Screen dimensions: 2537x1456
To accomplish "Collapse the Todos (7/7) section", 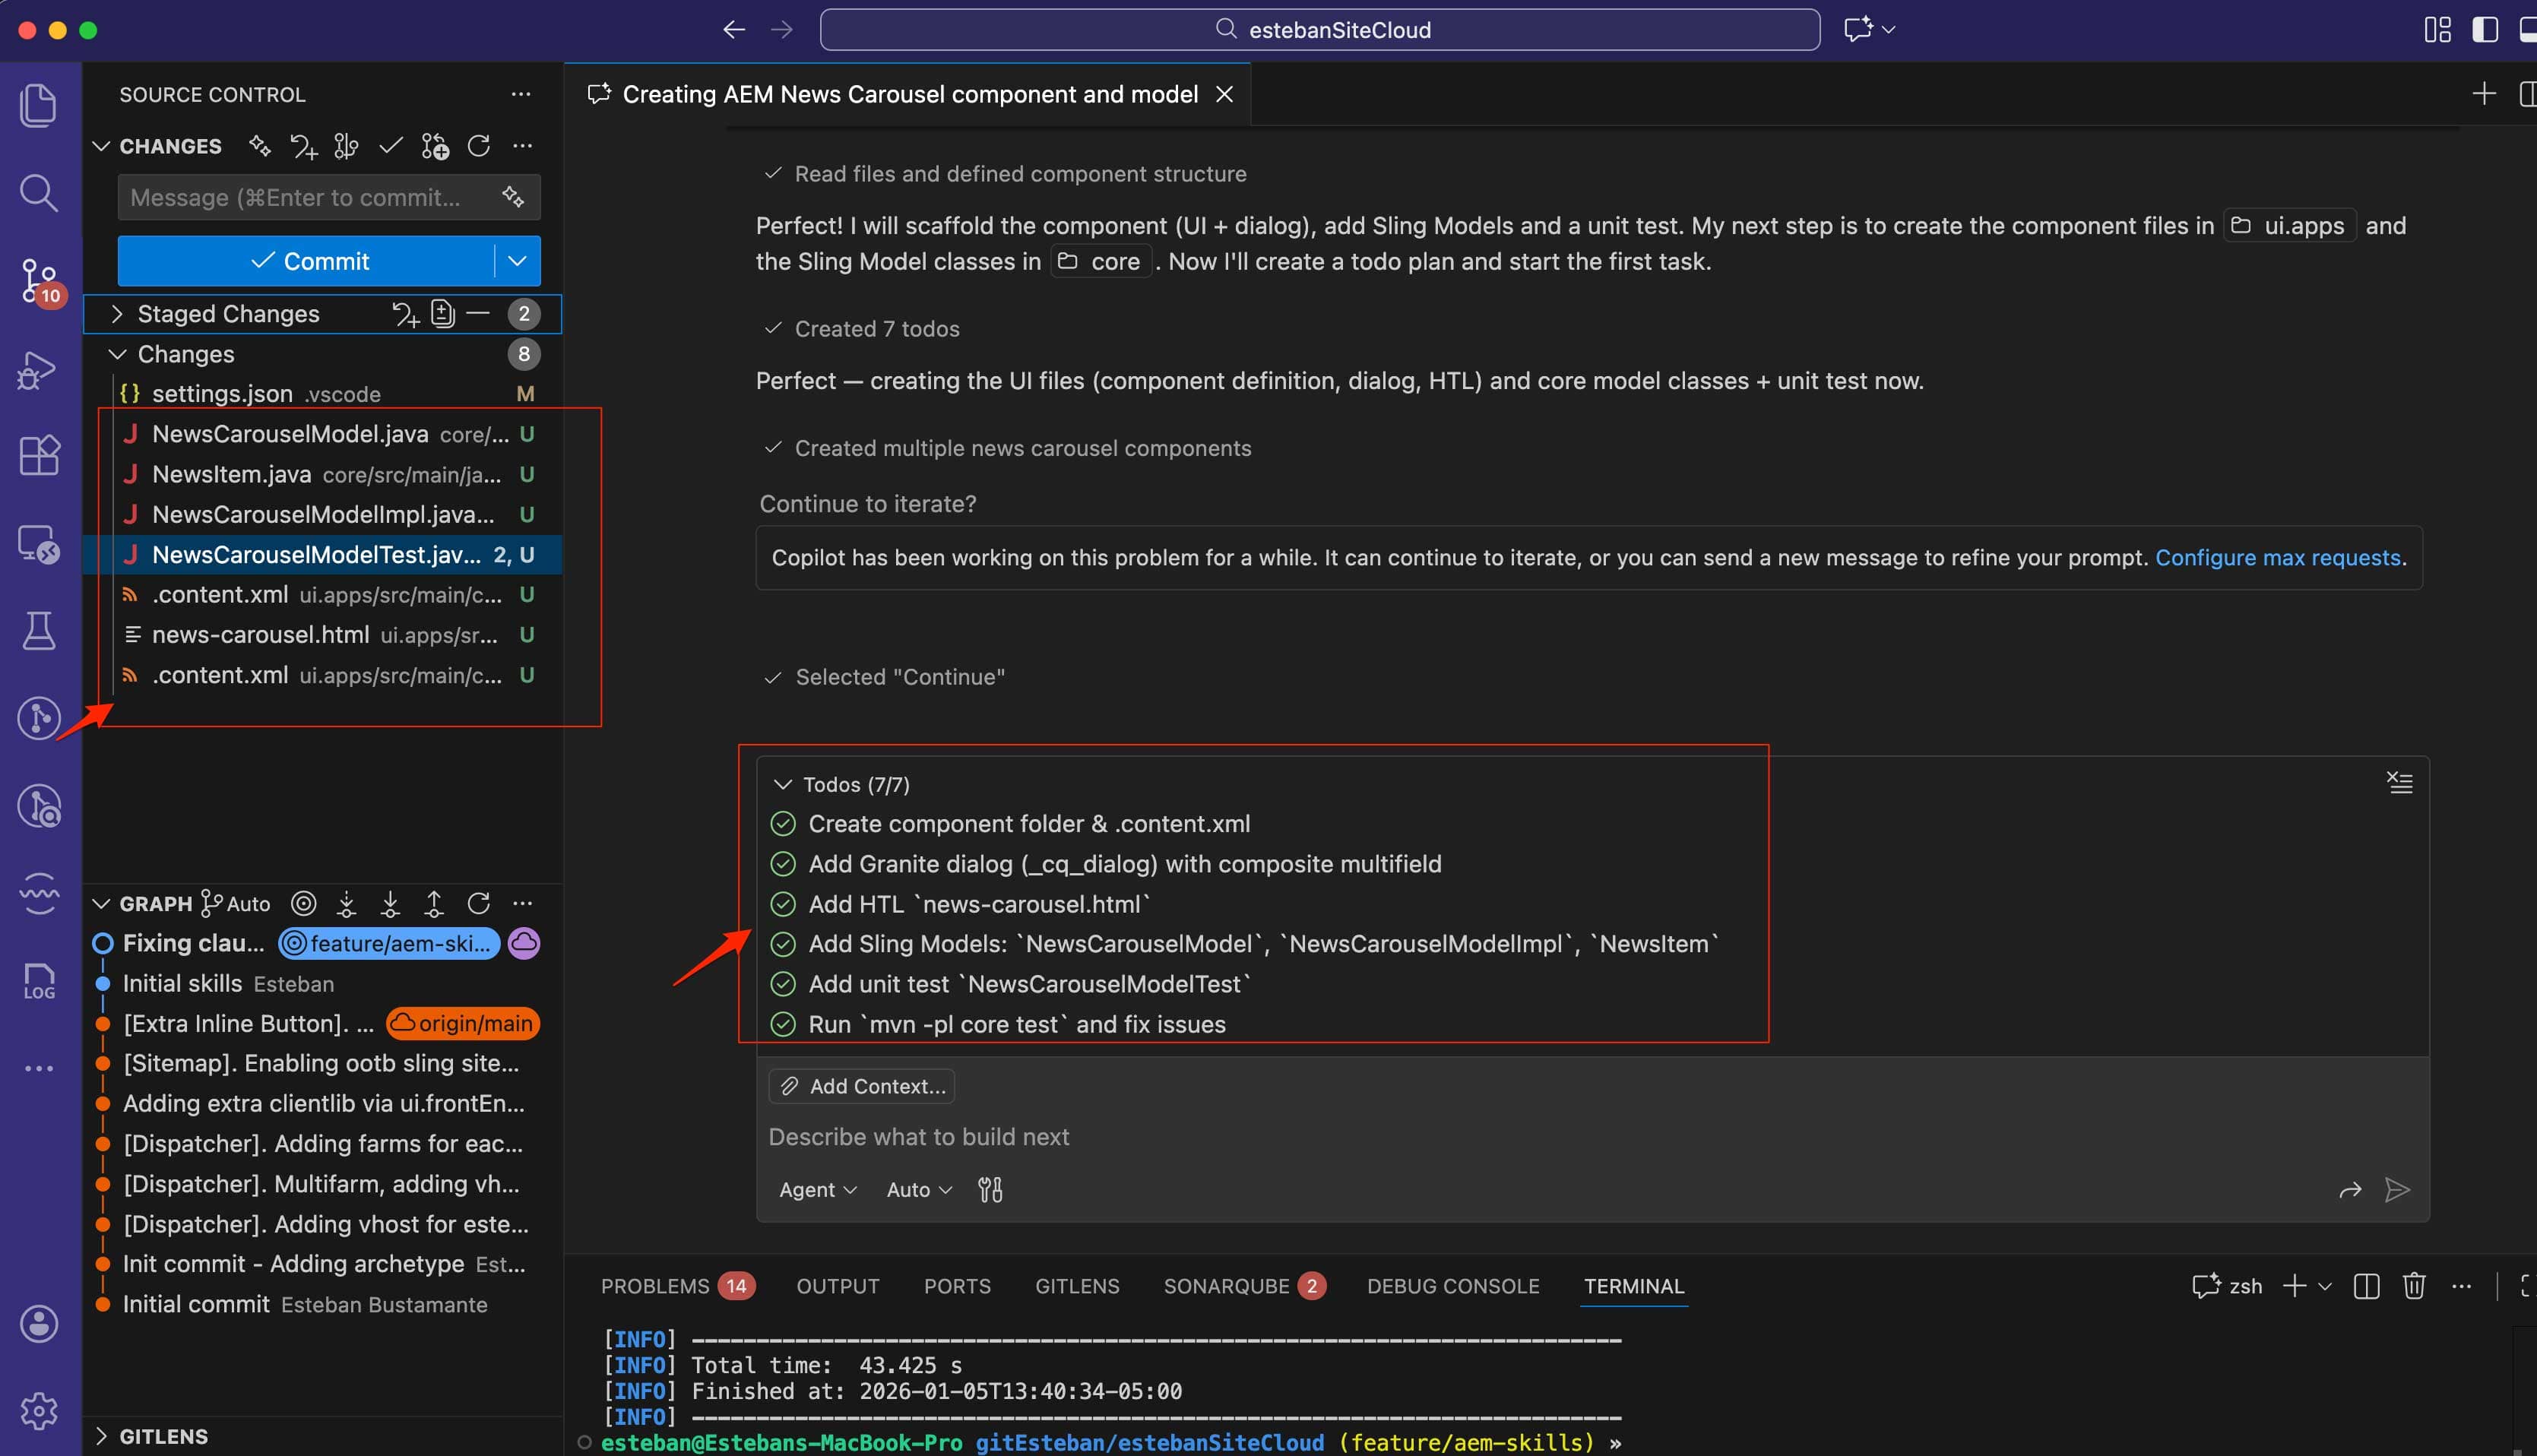I will pyautogui.click(x=783, y=784).
